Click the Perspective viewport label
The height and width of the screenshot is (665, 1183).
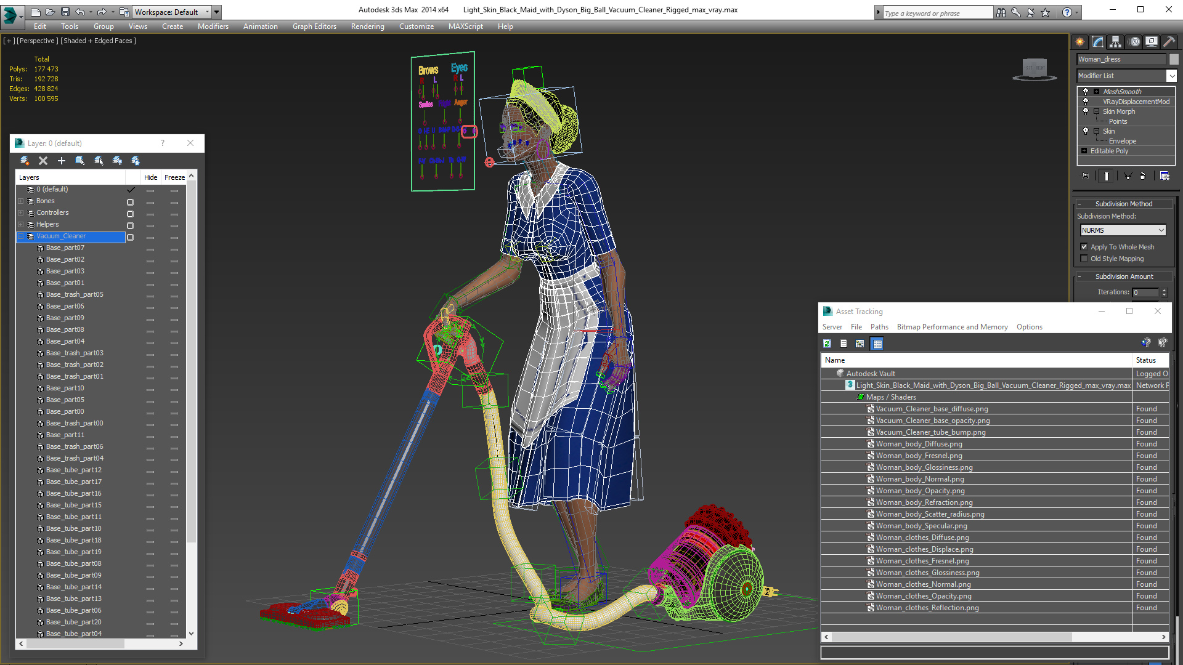click(x=38, y=41)
